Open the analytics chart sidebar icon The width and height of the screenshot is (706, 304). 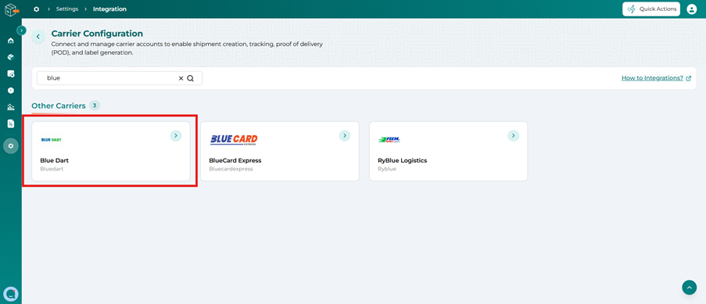click(11, 107)
